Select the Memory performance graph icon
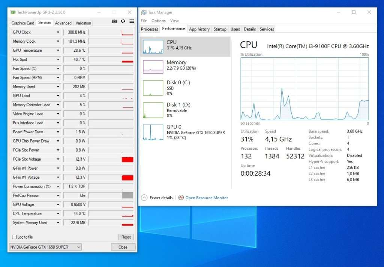This screenshot has height=267, width=384. click(153, 66)
